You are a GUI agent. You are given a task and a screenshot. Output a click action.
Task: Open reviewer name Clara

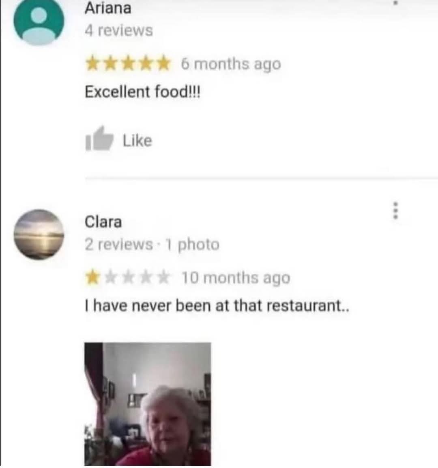[x=103, y=222]
